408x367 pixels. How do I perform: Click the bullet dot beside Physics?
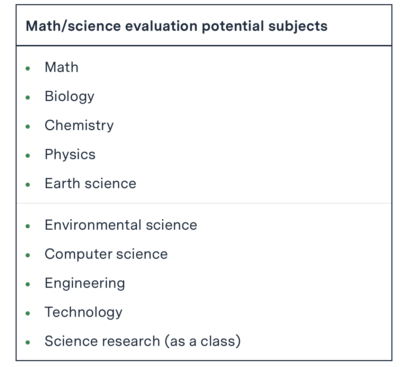pos(28,156)
